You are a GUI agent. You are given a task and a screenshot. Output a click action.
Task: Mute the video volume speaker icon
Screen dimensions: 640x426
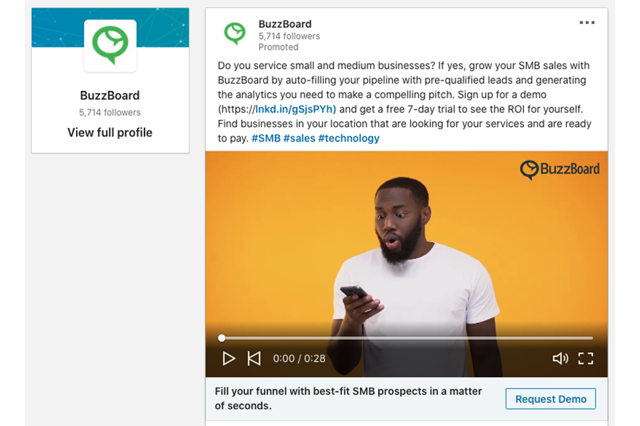[x=560, y=359]
